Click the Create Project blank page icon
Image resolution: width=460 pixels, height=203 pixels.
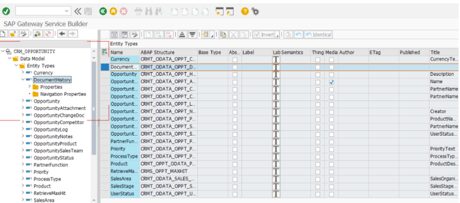tap(3, 34)
